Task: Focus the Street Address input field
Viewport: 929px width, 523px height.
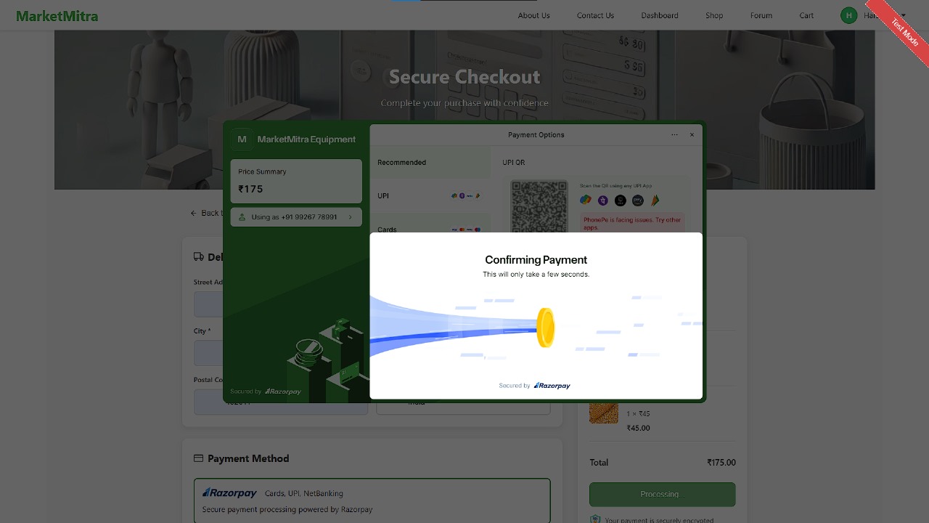Action: (208, 304)
